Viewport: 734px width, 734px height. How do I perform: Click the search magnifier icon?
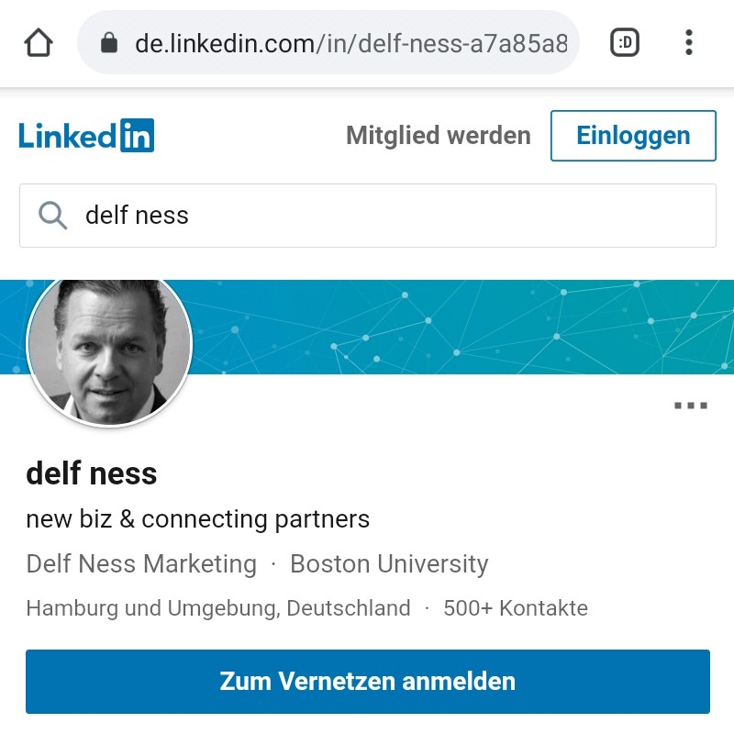tap(53, 216)
